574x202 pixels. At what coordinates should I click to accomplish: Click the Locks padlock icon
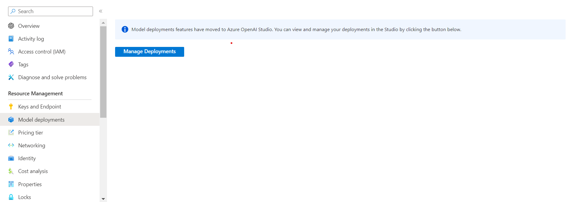(x=11, y=197)
